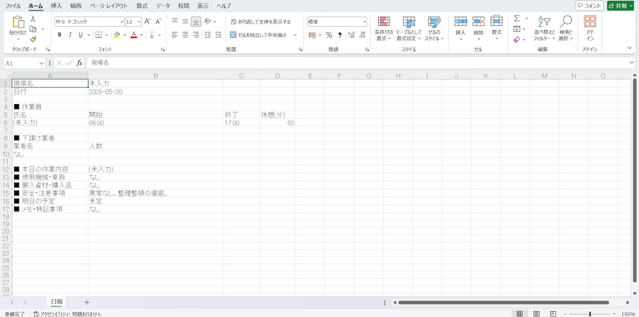Toggle underline formatting (U)
This screenshot has width=639, height=317.
point(81,35)
